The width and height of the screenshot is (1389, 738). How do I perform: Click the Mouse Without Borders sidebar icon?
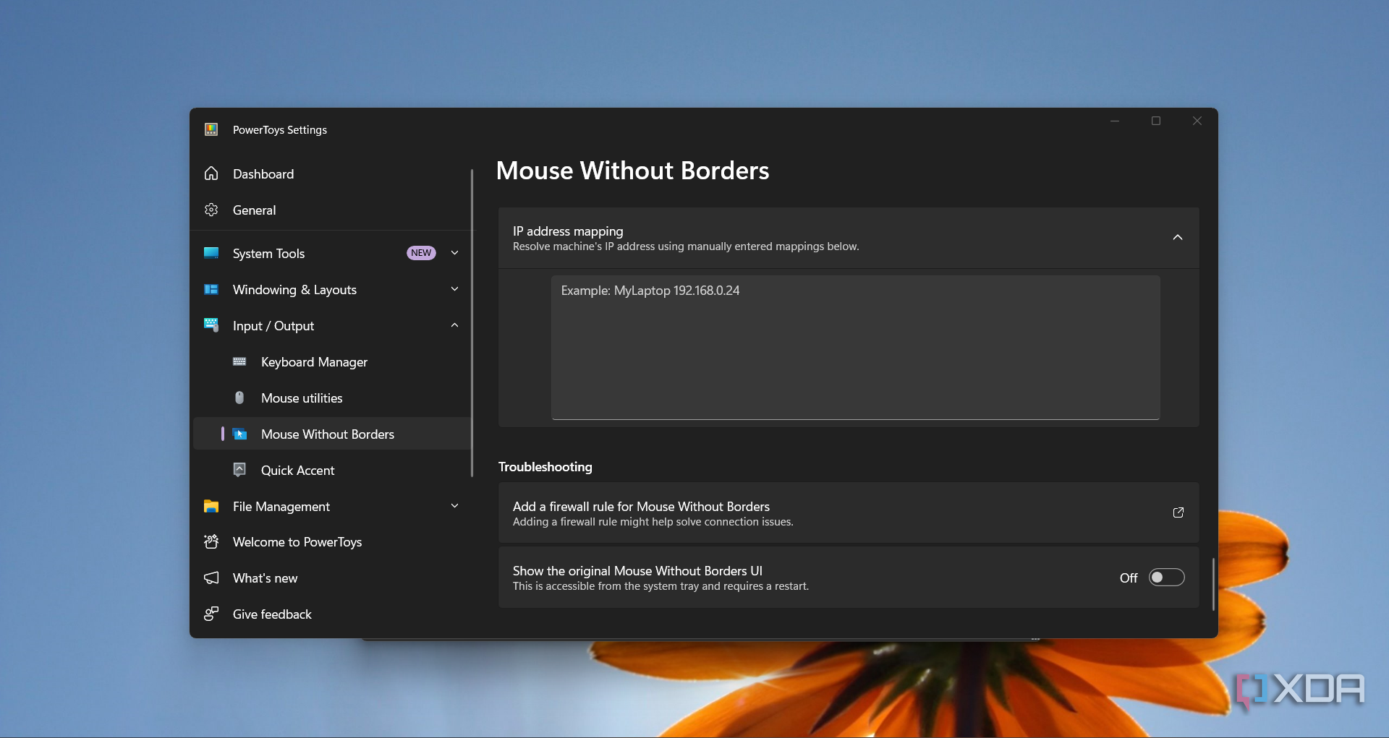(x=239, y=434)
